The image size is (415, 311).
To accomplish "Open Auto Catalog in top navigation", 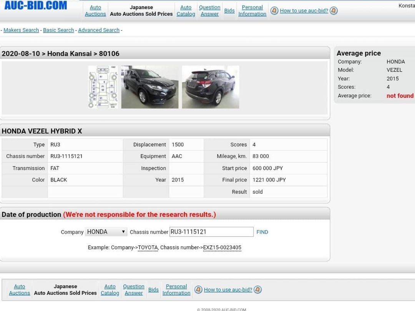I will (x=186, y=11).
